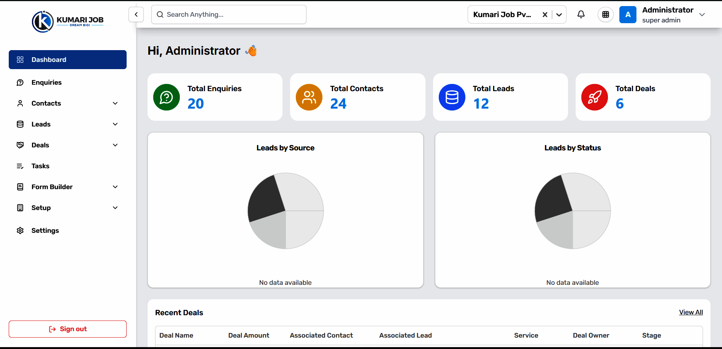Clear the Kumari Job Pvt company selection
Image resolution: width=722 pixels, height=349 pixels.
[545, 14]
